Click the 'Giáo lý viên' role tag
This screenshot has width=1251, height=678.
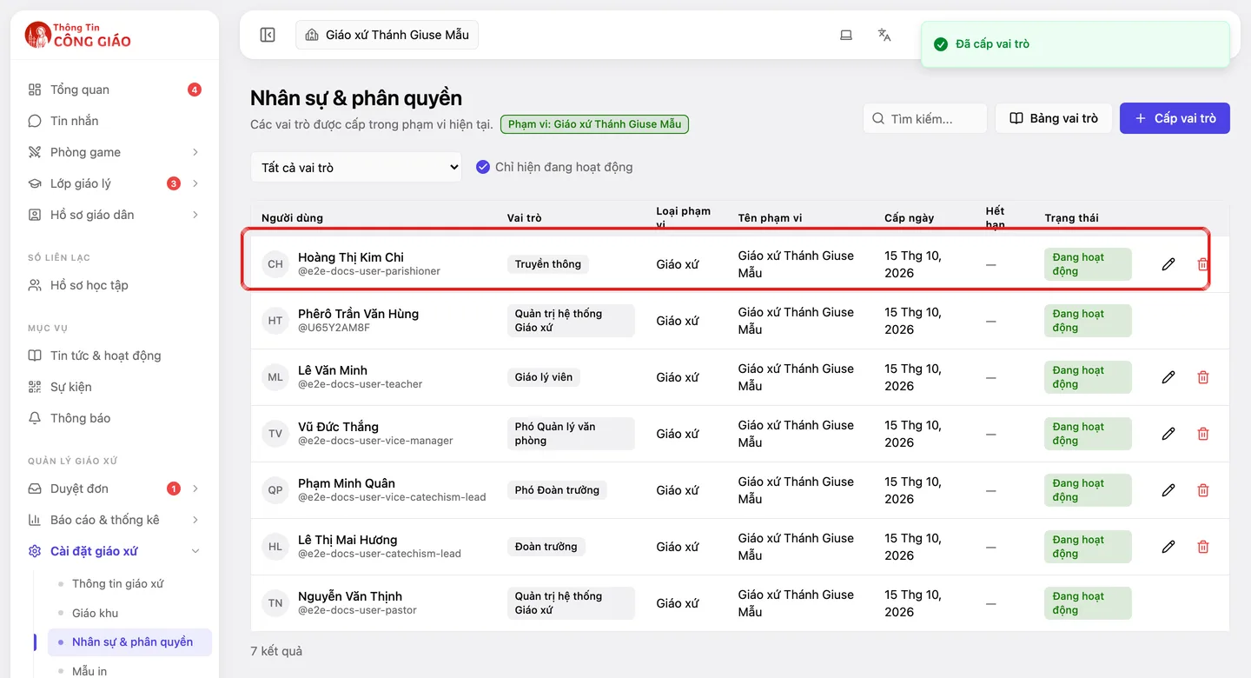pyautogui.click(x=544, y=377)
